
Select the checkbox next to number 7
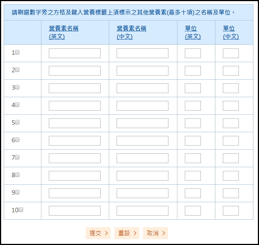pyautogui.click(x=17, y=157)
